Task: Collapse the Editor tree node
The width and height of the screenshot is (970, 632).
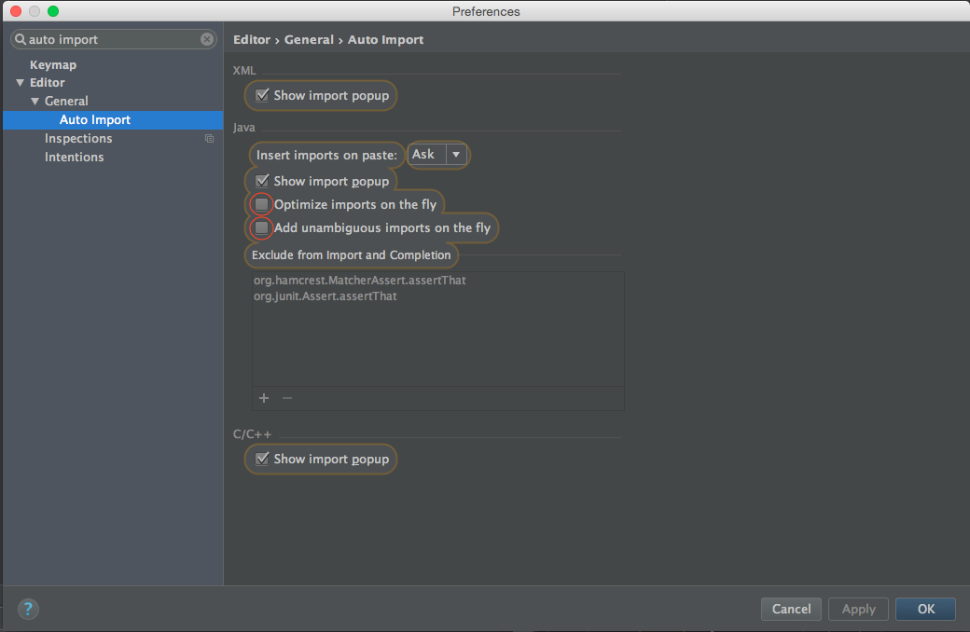Action: click(x=21, y=83)
